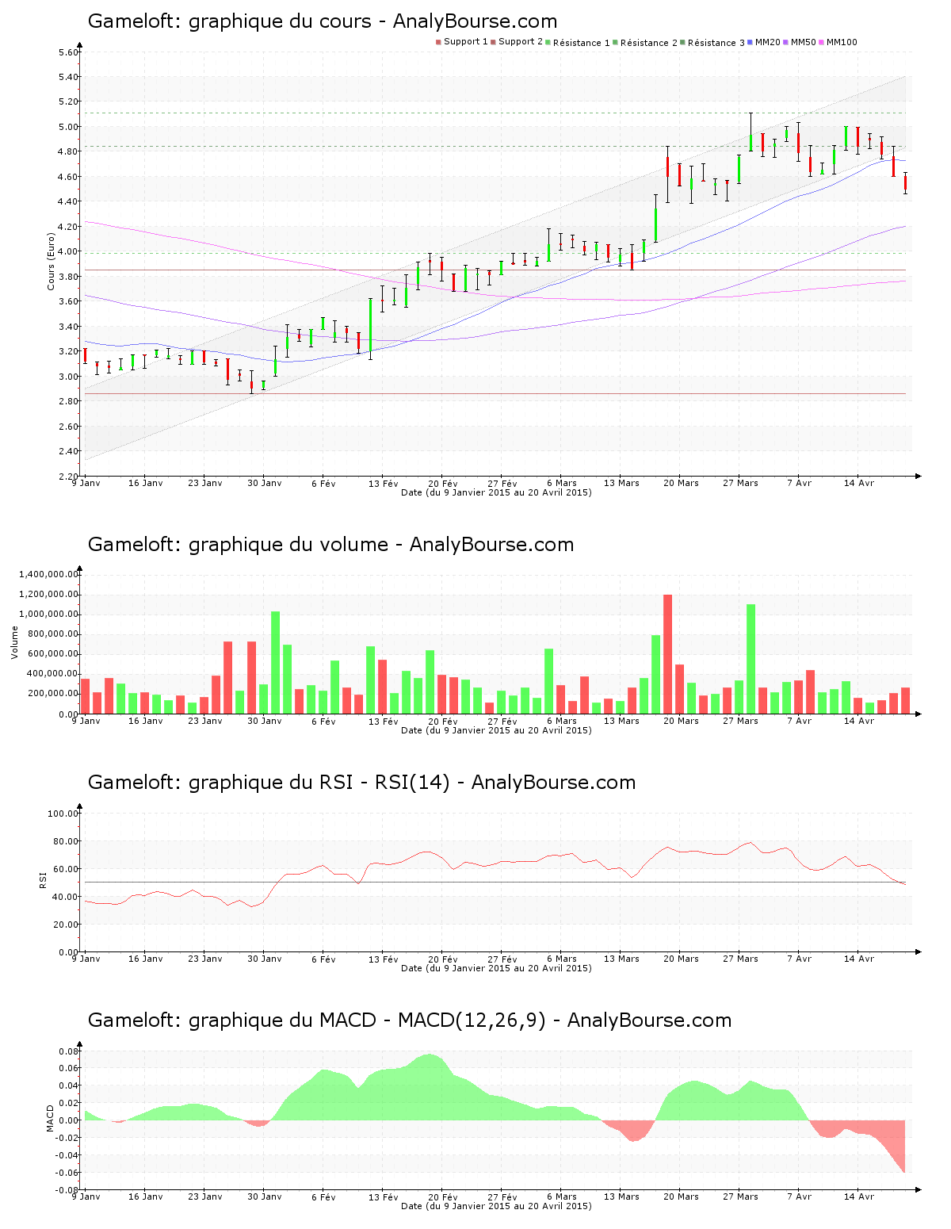Click the 'graphique du MACD - MACD(12,26,9)' title

(410, 1020)
